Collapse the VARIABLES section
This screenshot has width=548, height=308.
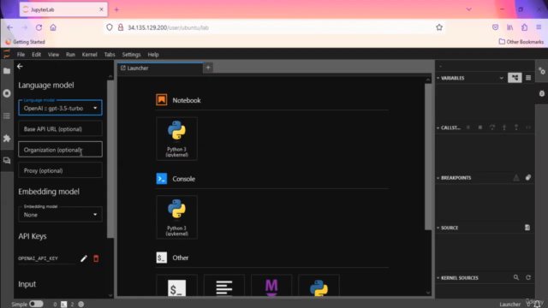[438, 78]
